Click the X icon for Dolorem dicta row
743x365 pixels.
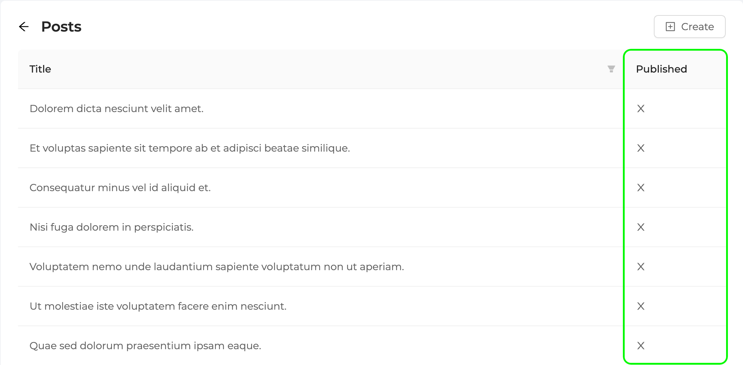641,108
